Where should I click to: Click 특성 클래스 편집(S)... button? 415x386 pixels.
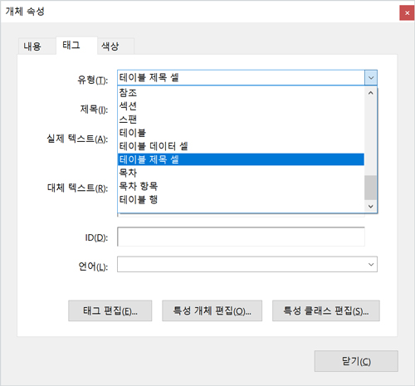point(326,310)
